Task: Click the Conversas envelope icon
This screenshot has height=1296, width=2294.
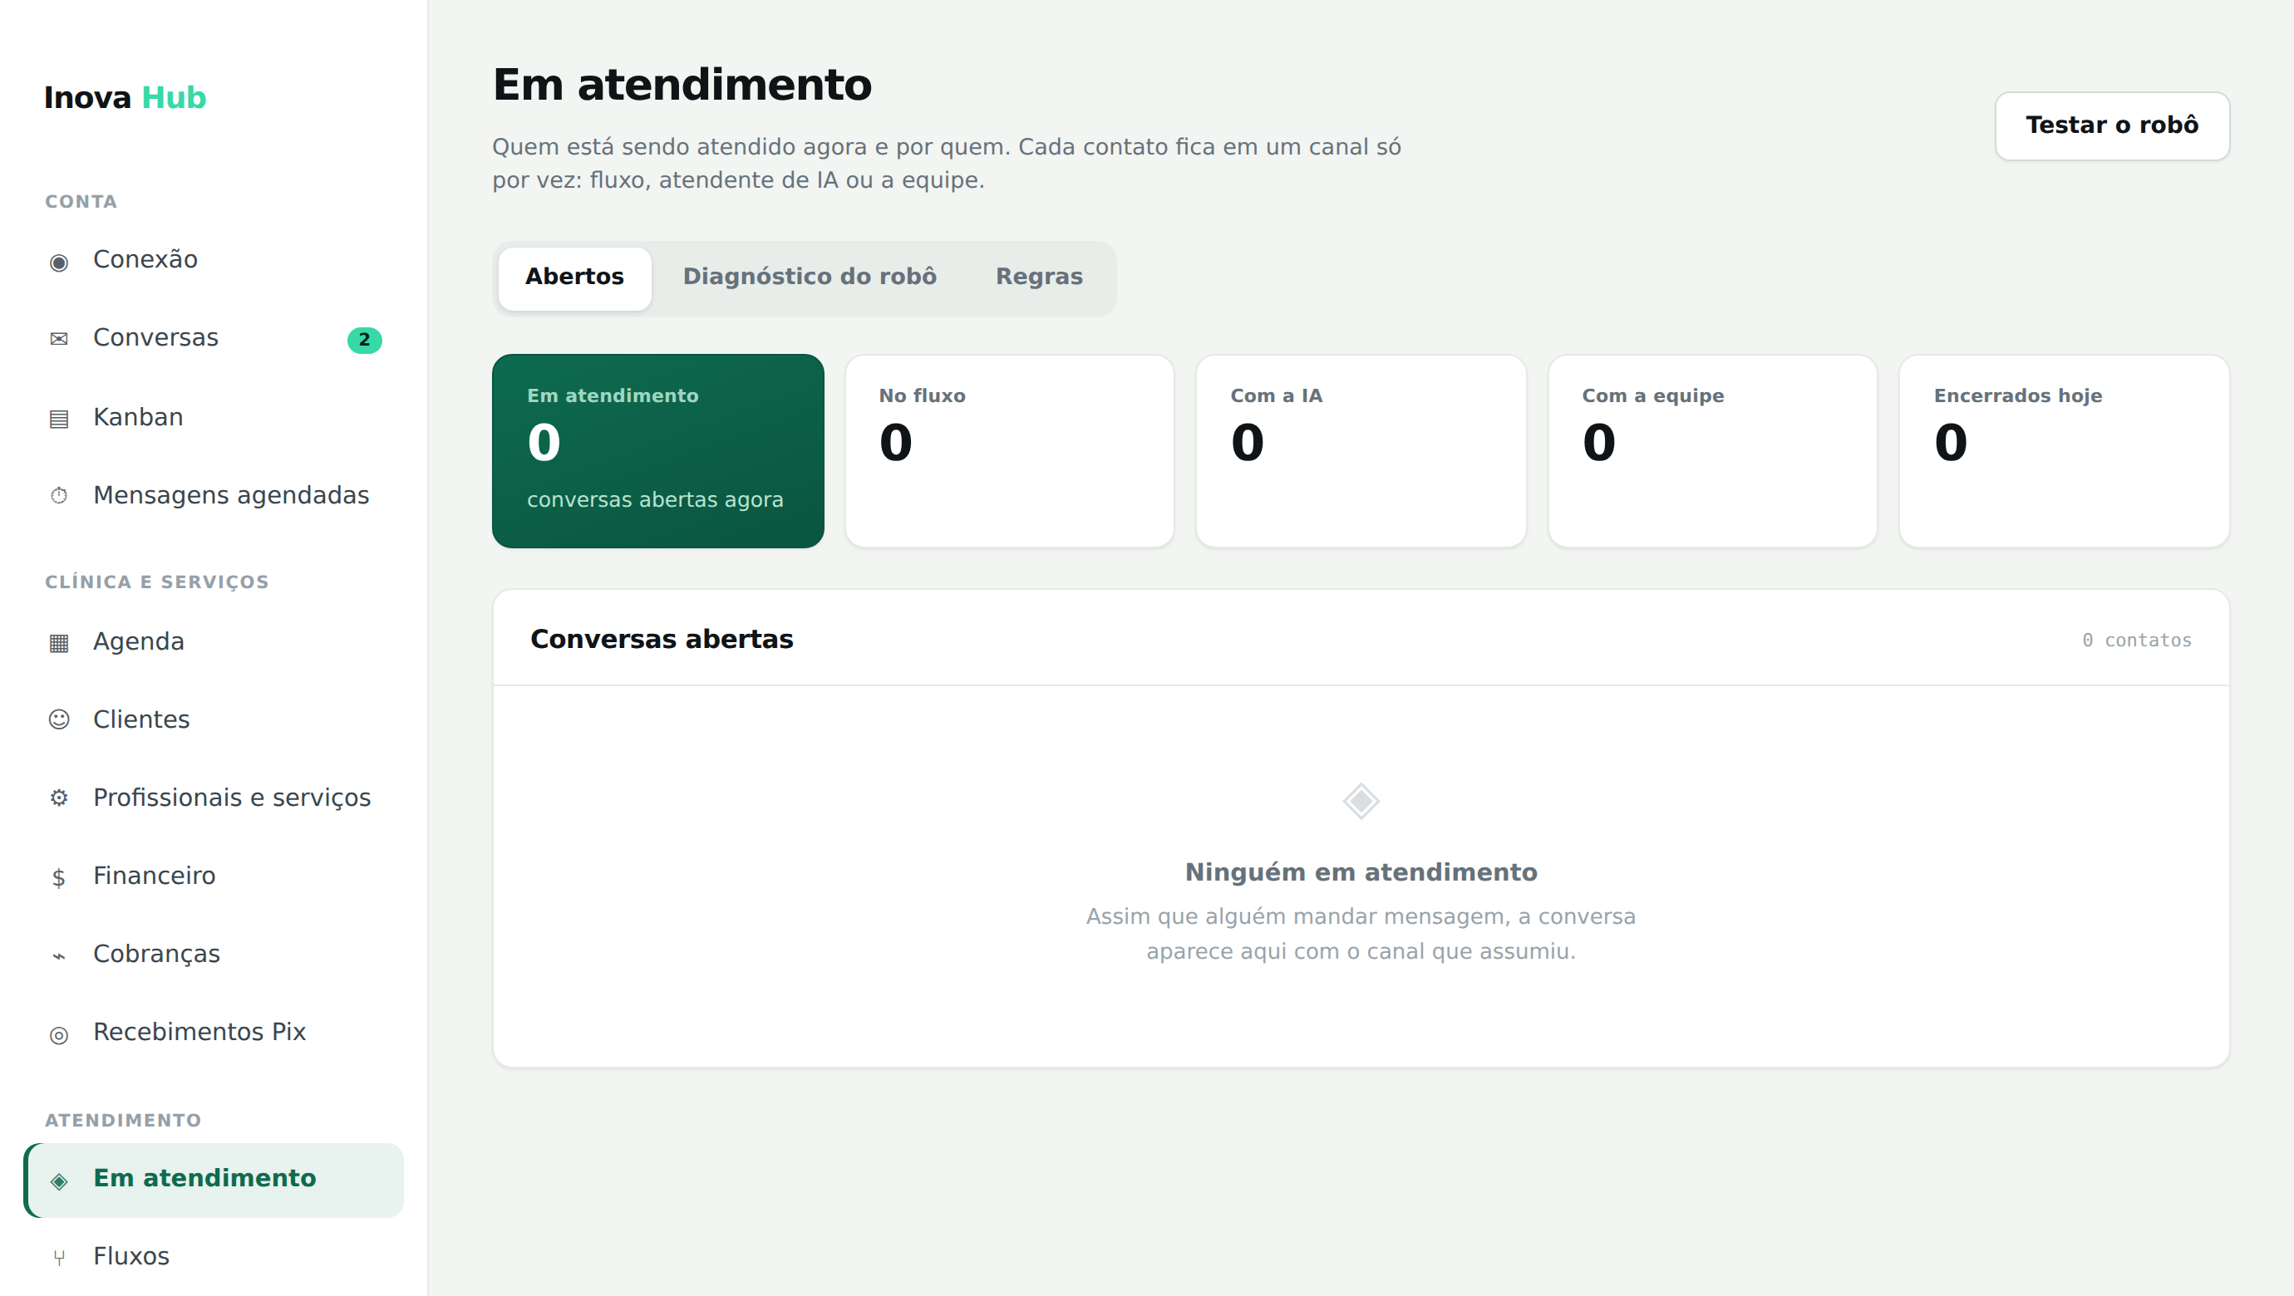Action: pyautogui.click(x=59, y=339)
